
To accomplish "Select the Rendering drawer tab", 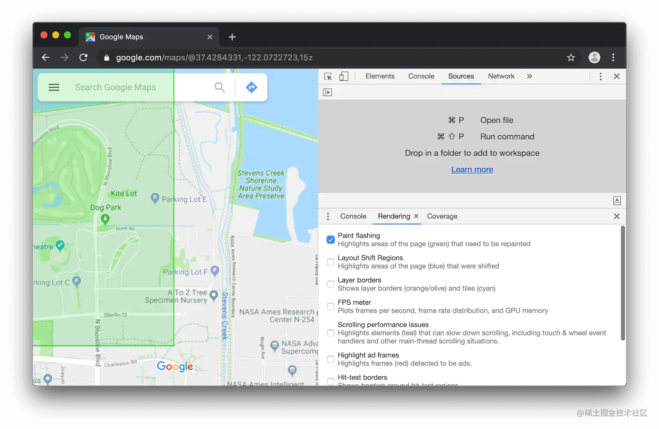I will pyautogui.click(x=394, y=216).
